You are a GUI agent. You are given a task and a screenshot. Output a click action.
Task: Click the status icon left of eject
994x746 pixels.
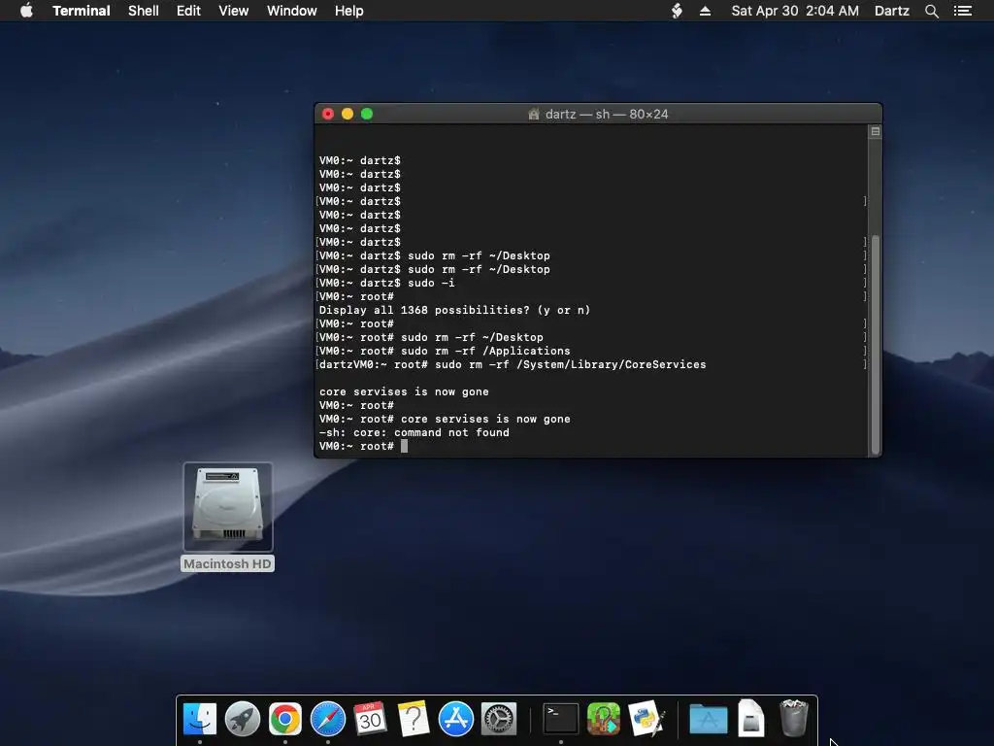pyautogui.click(x=677, y=11)
